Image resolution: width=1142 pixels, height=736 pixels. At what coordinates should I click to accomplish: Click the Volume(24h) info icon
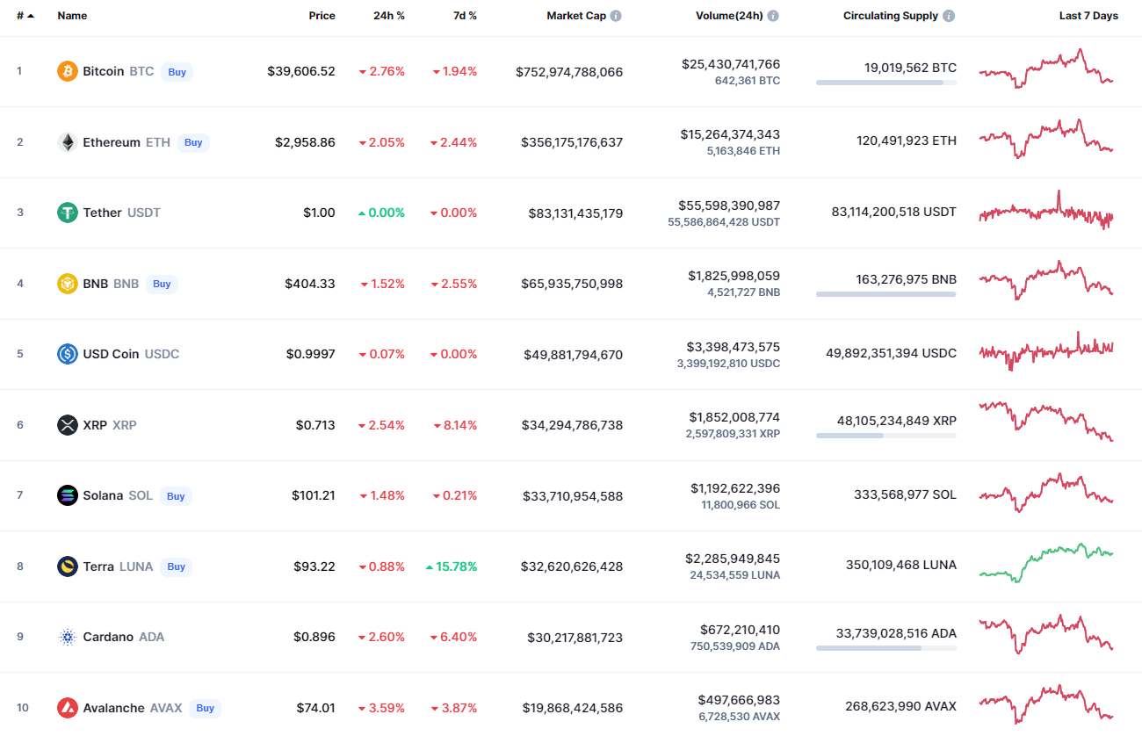point(772,16)
